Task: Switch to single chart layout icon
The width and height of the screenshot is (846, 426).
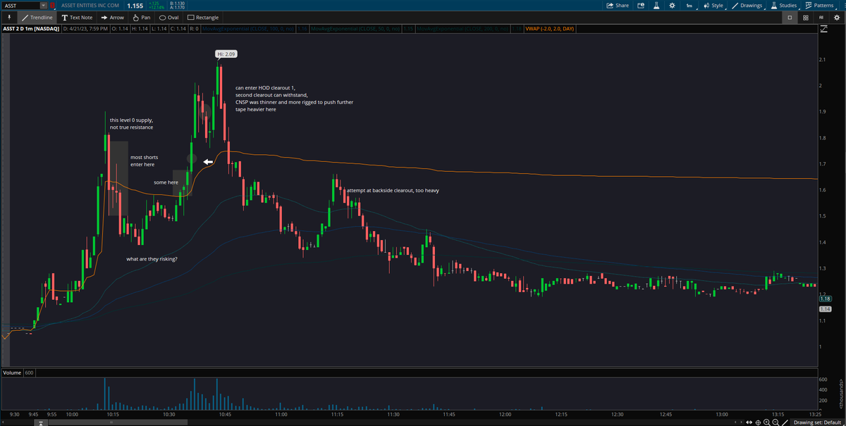Action: [x=790, y=17]
